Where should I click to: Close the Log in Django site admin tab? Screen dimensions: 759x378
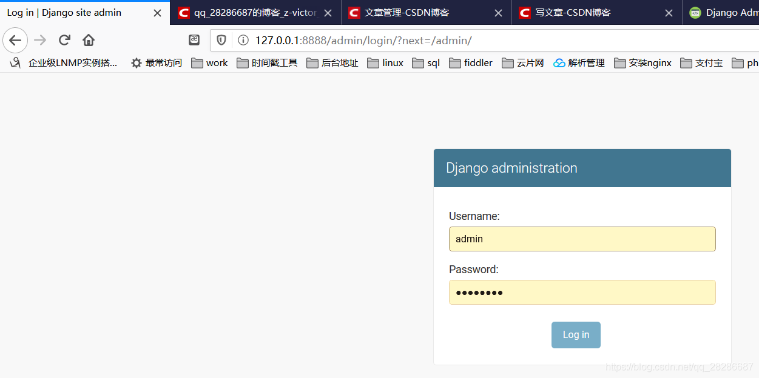(157, 13)
